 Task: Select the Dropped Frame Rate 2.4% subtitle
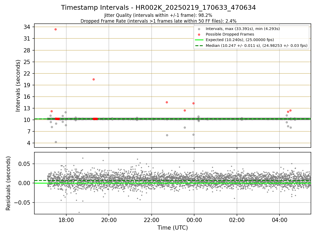point(158,21)
